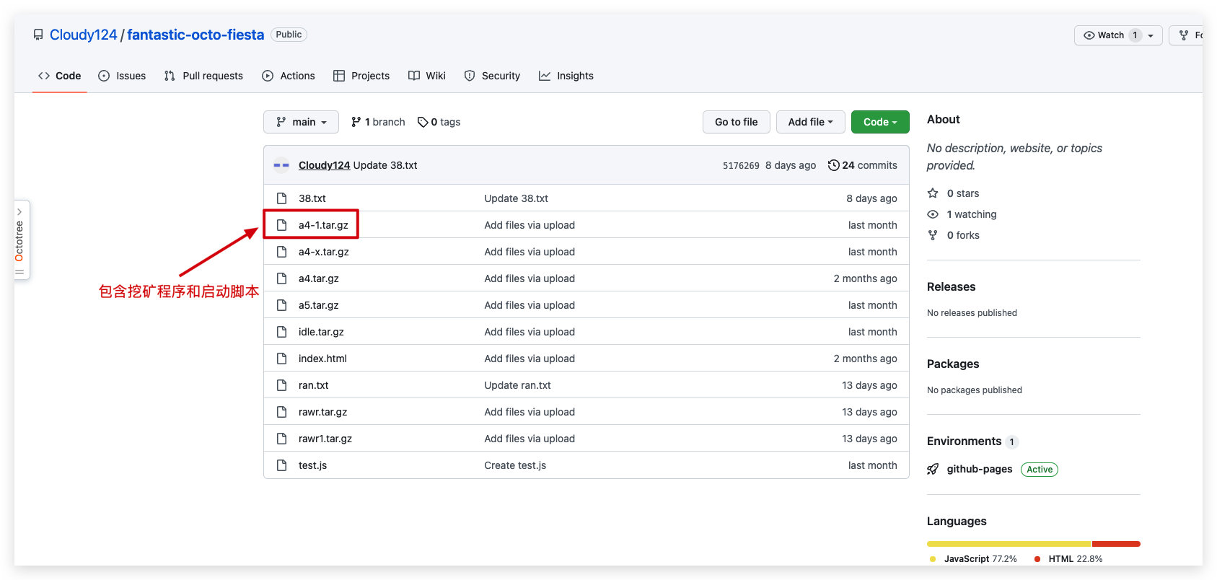Click the HTML 22.8% language entry
This screenshot has height=580, width=1217.
(x=1068, y=559)
